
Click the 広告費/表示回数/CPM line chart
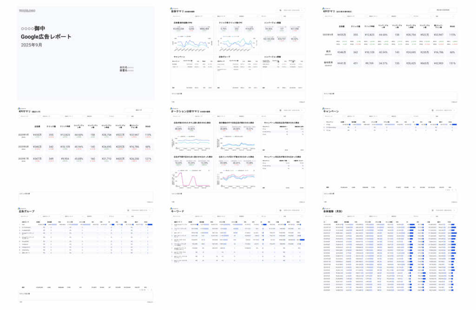pos(191,43)
